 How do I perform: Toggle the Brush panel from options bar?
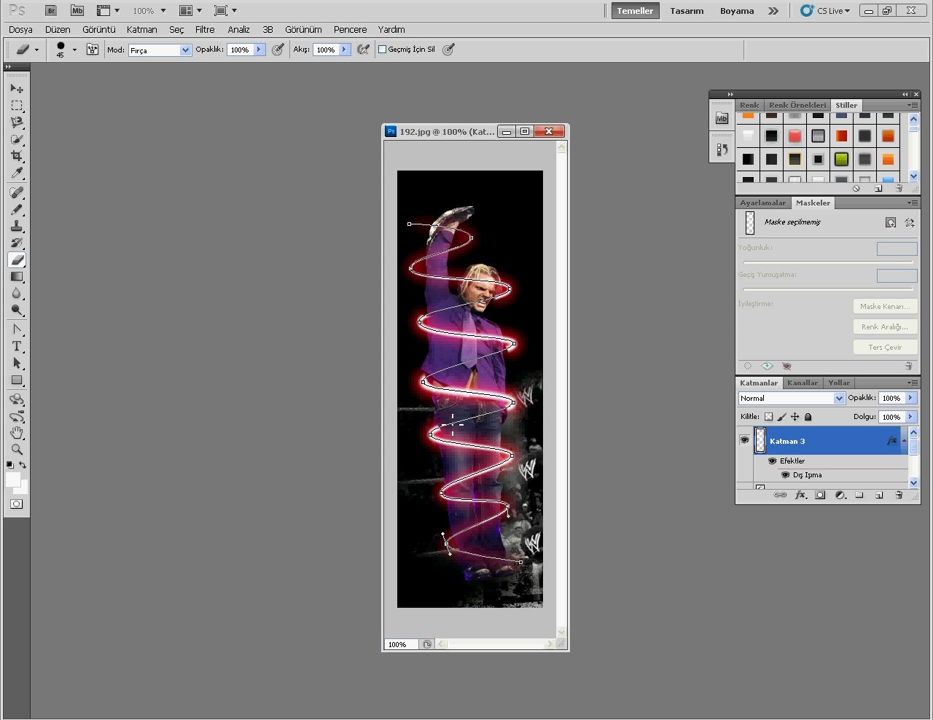coord(93,50)
